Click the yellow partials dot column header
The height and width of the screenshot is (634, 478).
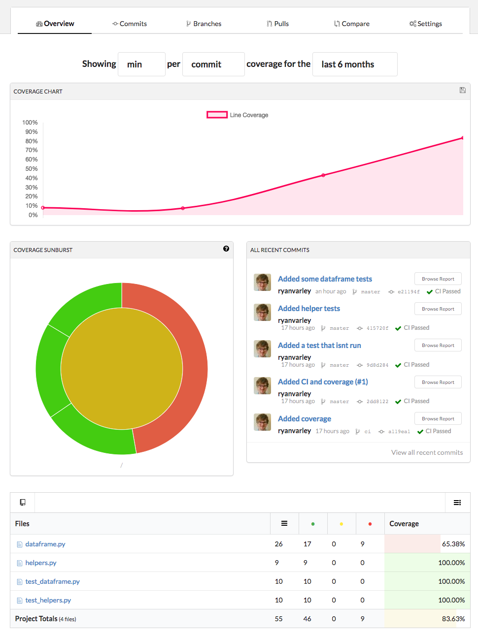point(341,523)
